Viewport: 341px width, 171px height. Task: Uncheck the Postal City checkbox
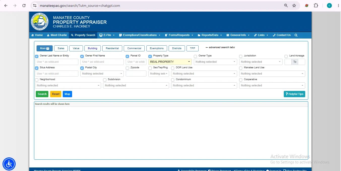[x=82, y=68]
